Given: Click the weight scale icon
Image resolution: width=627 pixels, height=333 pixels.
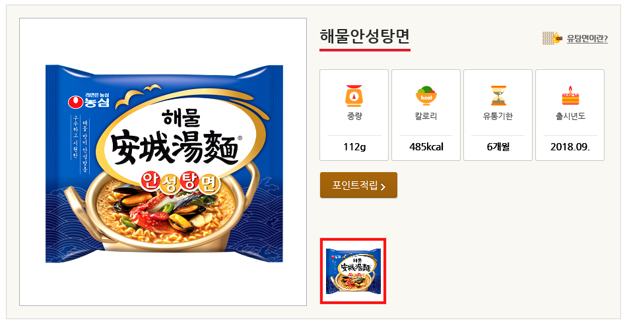Looking at the screenshot, I should [x=354, y=96].
